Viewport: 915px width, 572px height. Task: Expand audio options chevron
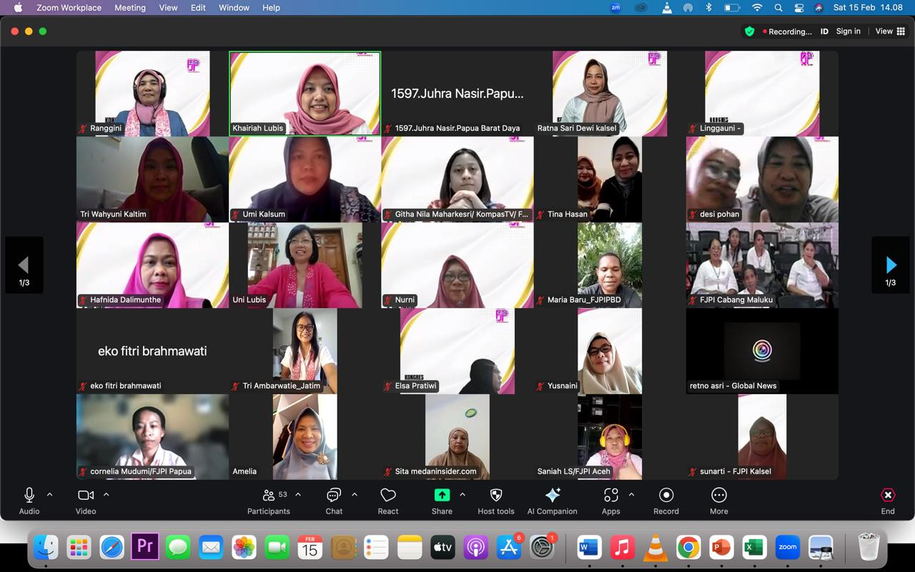pos(49,494)
